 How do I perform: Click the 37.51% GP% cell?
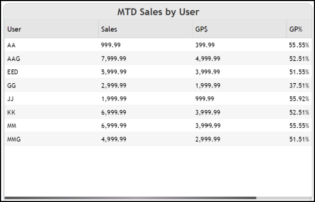tap(299, 85)
